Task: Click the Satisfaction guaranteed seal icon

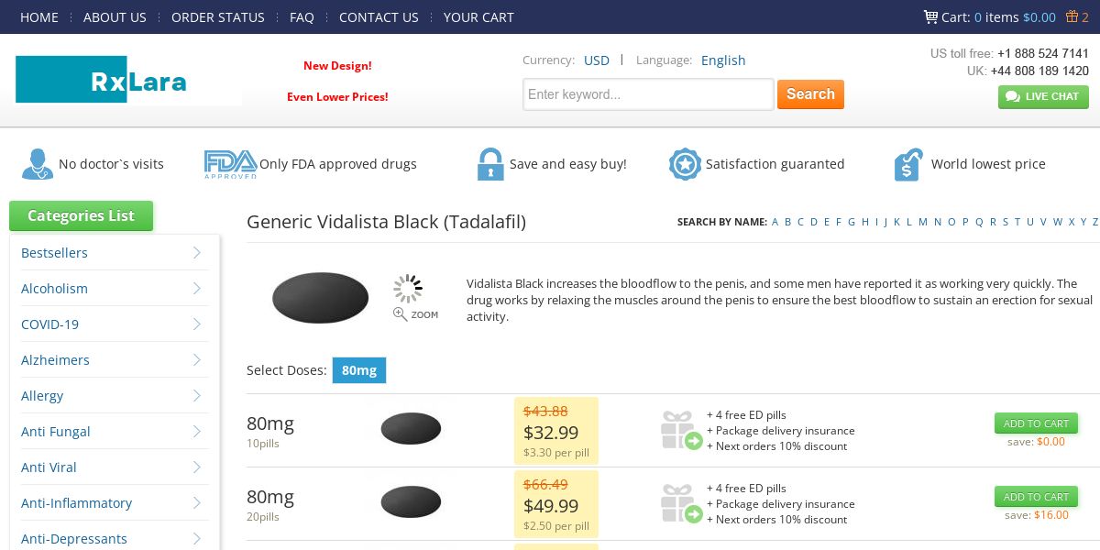Action: pyautogui.click(x=684, y=164)
